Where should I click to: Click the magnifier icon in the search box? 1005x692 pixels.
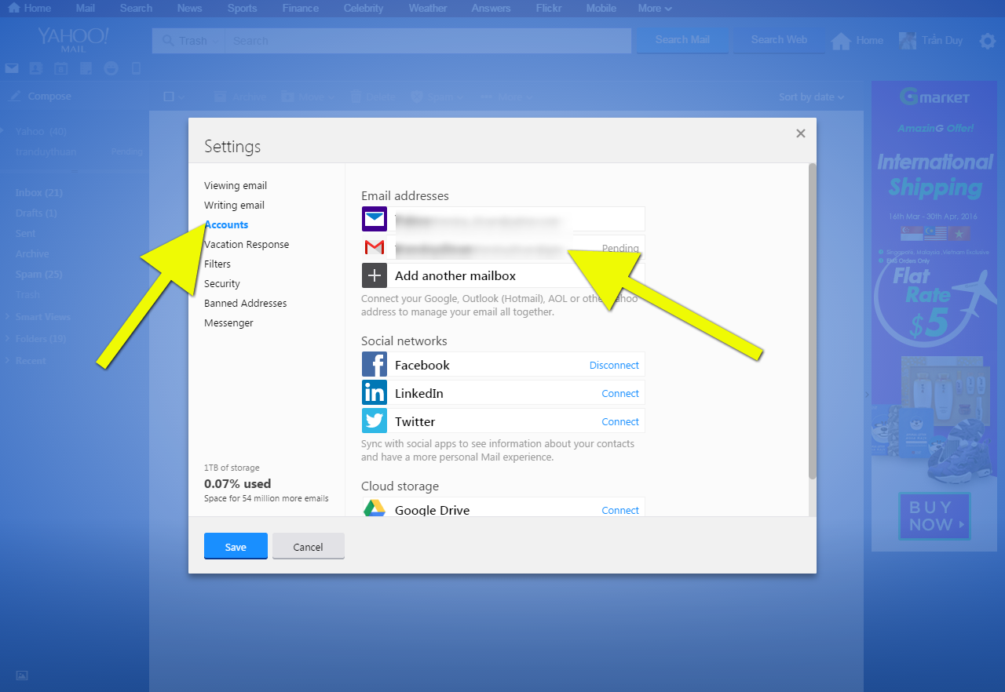point(167,41)
